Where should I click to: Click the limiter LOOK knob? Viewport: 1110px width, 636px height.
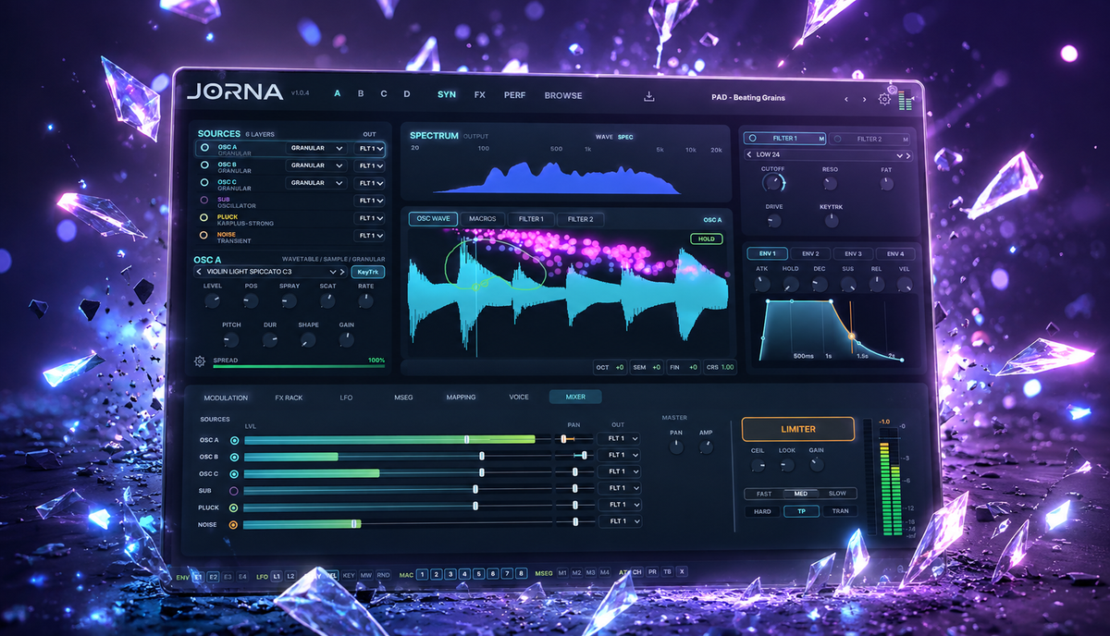coord(787,465)
